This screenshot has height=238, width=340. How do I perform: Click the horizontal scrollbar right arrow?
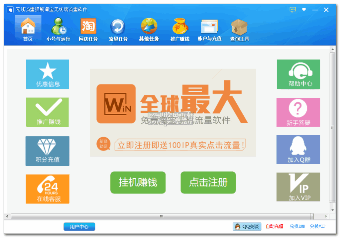point(326,216)
